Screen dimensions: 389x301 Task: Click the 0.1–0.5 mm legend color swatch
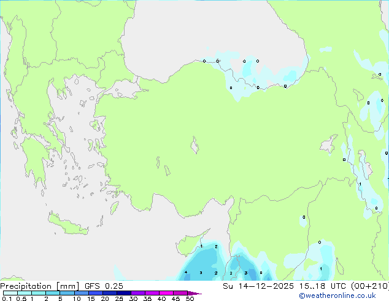point(10,293)
